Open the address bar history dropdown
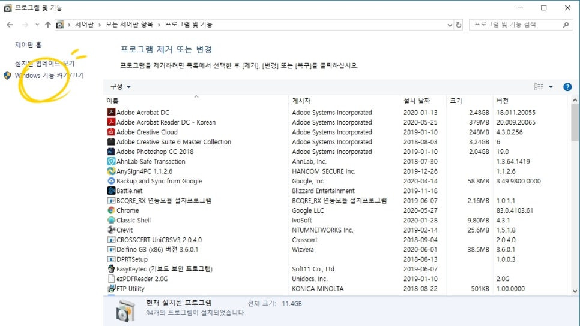The height and width of the screenshot is (326, 580). [x=450, y=25]
